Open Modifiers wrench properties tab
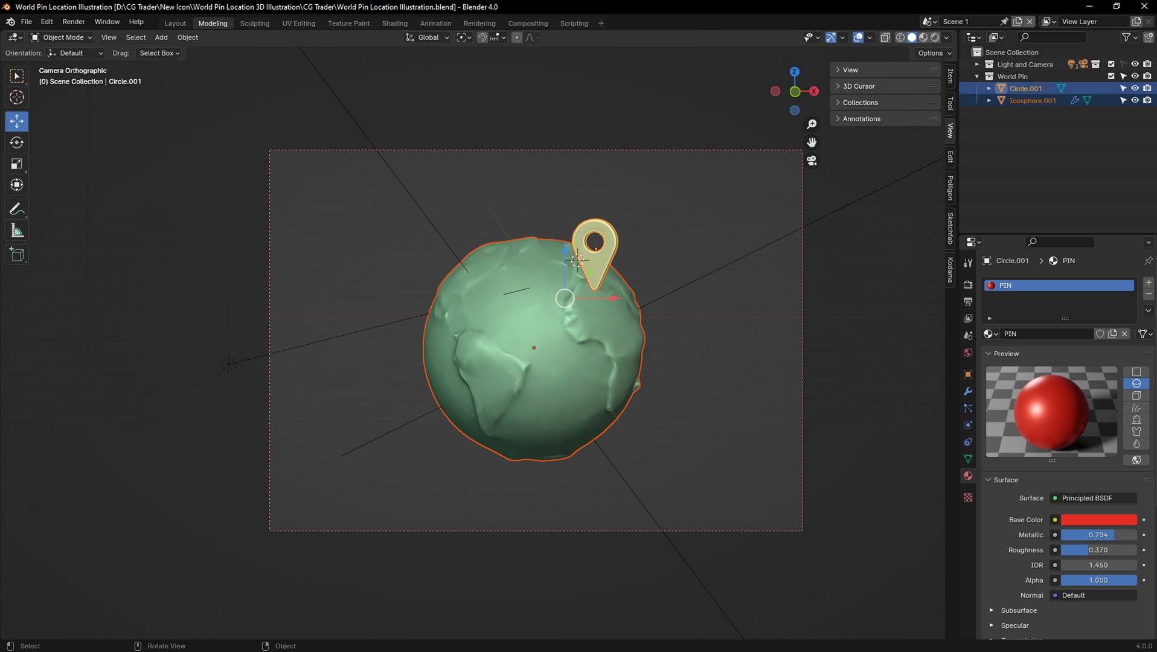Screen dimensions: 1157x652 (968, 391)
